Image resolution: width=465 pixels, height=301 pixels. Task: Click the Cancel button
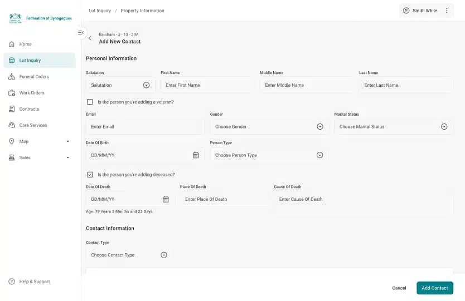tap(399, 288)
